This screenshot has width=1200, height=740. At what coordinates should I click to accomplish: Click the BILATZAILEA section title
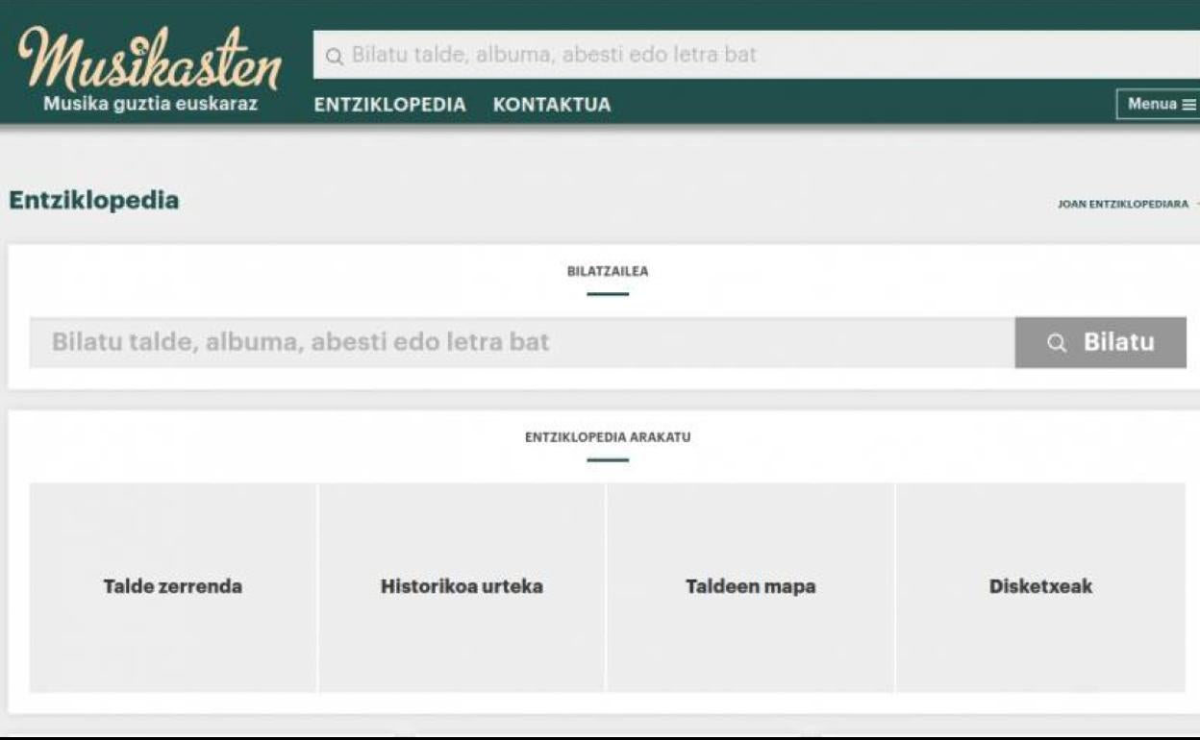click(x=608, y=271)
